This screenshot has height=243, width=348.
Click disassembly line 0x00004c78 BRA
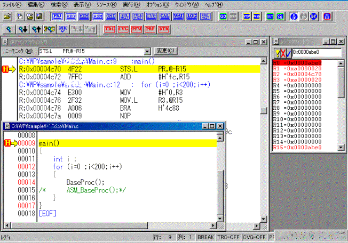click(x=139, y=108)
